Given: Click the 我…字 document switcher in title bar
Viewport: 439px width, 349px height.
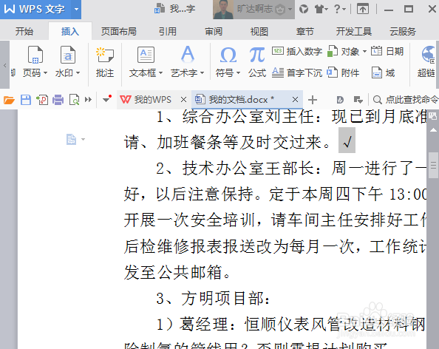Looking at the screenshot, I should [174, 10].
